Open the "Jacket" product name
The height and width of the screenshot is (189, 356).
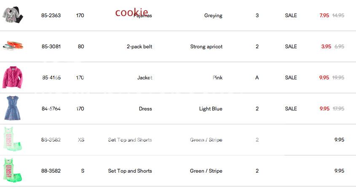pos(145,78)
